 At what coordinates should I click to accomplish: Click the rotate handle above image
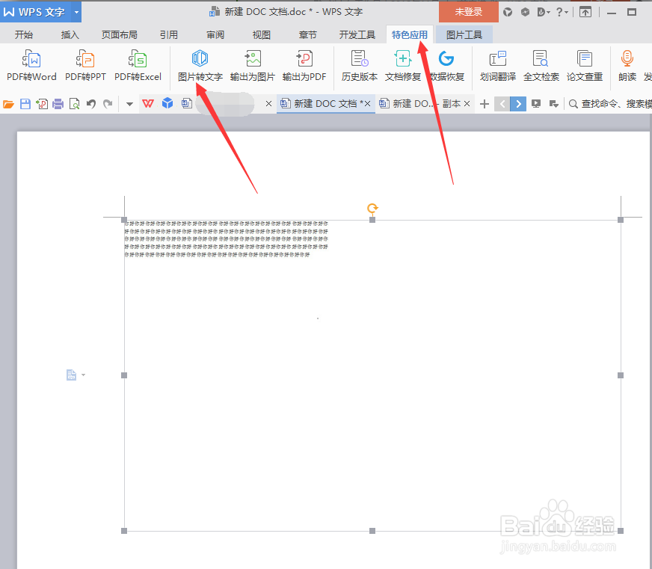pos(372,208)
